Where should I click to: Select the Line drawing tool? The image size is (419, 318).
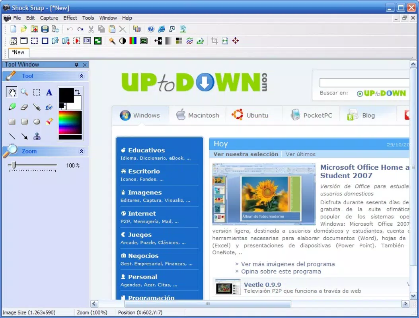[x=12, y=136]
